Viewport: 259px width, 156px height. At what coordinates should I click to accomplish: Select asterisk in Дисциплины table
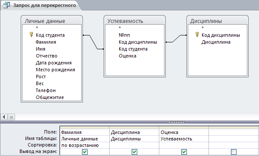[x=203, y=28]
